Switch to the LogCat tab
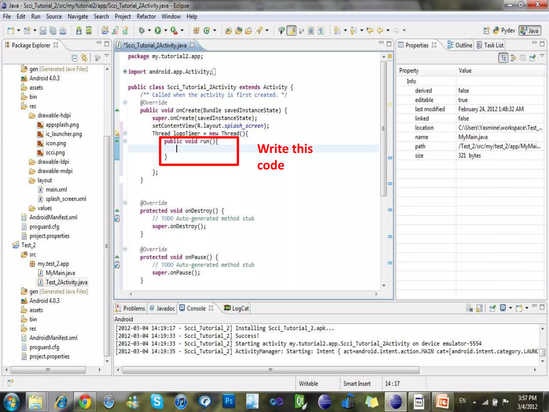549x412 pixels. [237, 308]
